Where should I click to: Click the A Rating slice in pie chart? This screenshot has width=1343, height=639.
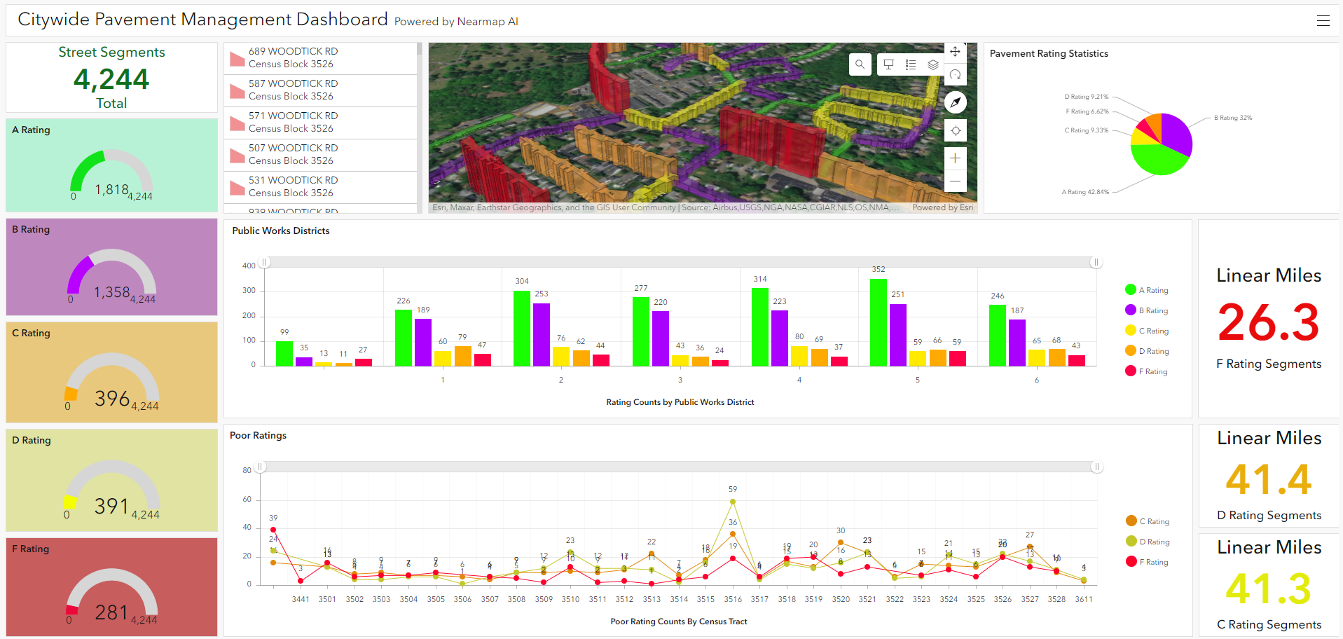[1156, 160]
